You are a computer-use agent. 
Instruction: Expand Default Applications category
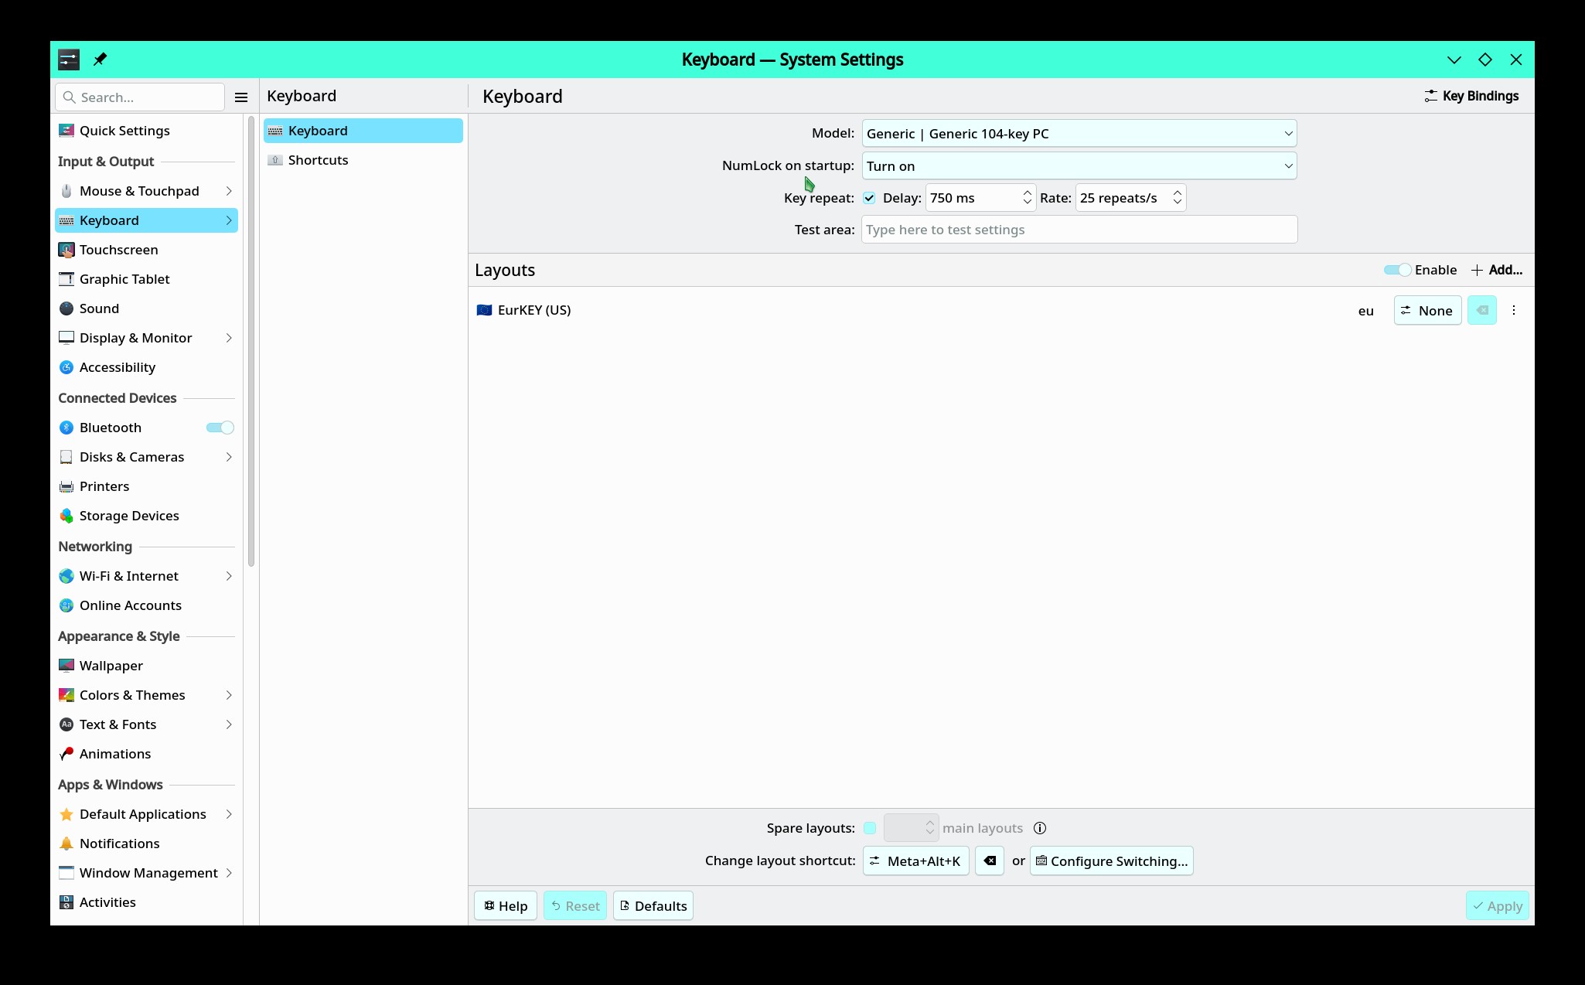point(147,814)
